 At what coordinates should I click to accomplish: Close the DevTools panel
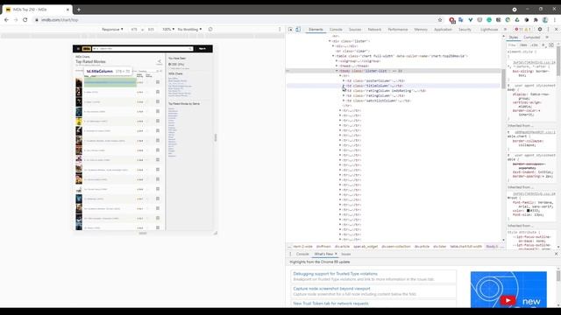[x=556, y=29]
